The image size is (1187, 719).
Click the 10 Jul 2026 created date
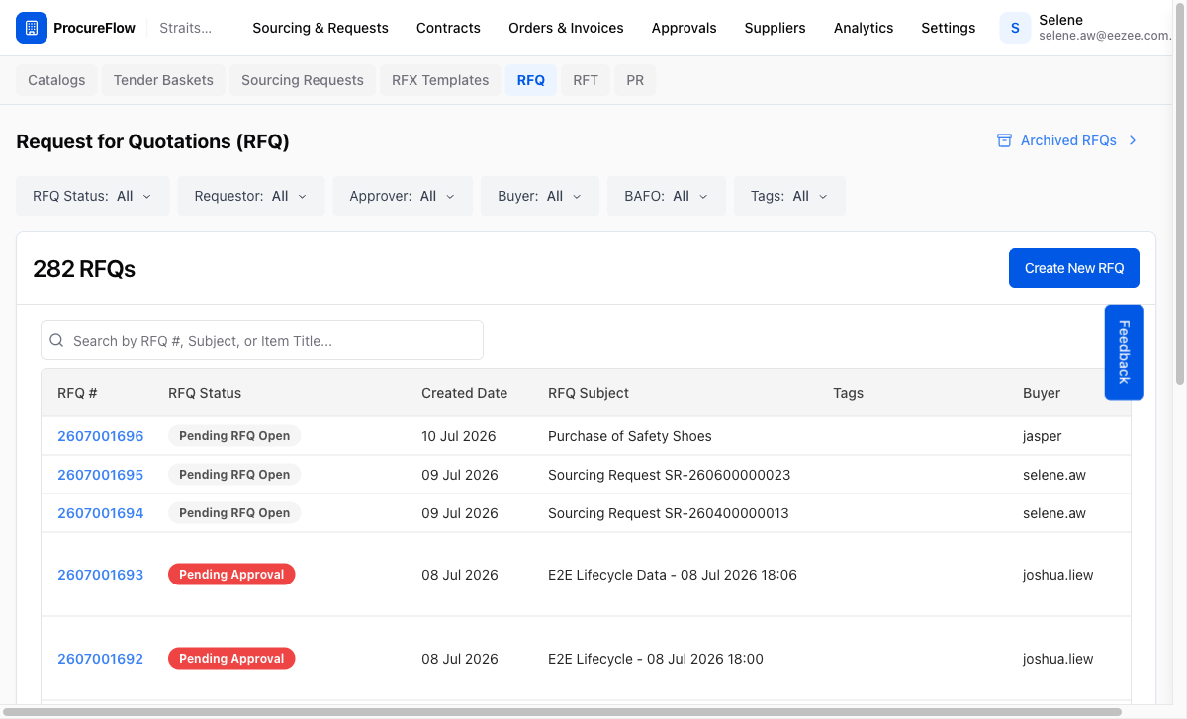pyautogui.click(x=459, y=436)
